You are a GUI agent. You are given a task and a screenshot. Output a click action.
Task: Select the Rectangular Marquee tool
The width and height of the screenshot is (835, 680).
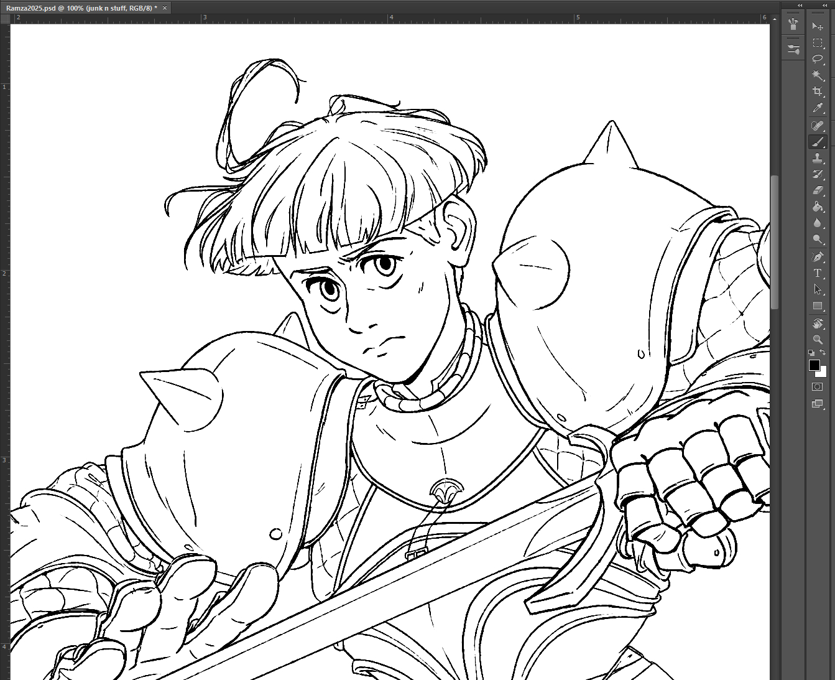[x=818, y=43]
